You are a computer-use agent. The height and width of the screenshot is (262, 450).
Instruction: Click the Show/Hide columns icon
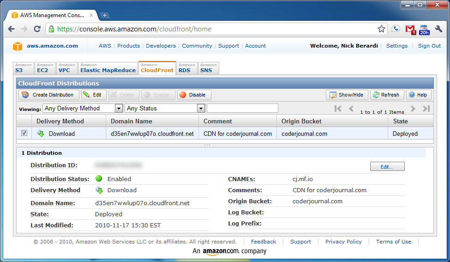pyautogui.click(x=332, y=95)
